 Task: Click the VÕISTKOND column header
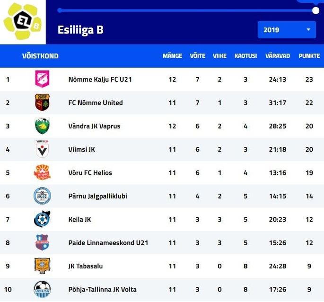coord(40,56)
